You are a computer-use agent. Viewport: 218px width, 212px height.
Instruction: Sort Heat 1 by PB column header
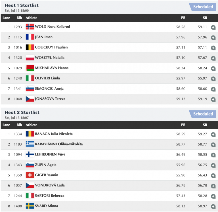click(183, 18)
